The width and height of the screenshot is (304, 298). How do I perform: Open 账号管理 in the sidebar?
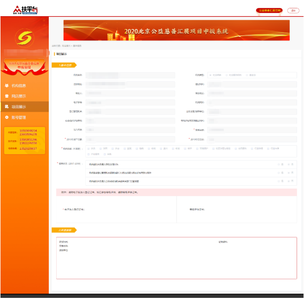pyautogui.click(x=25, y=117)
